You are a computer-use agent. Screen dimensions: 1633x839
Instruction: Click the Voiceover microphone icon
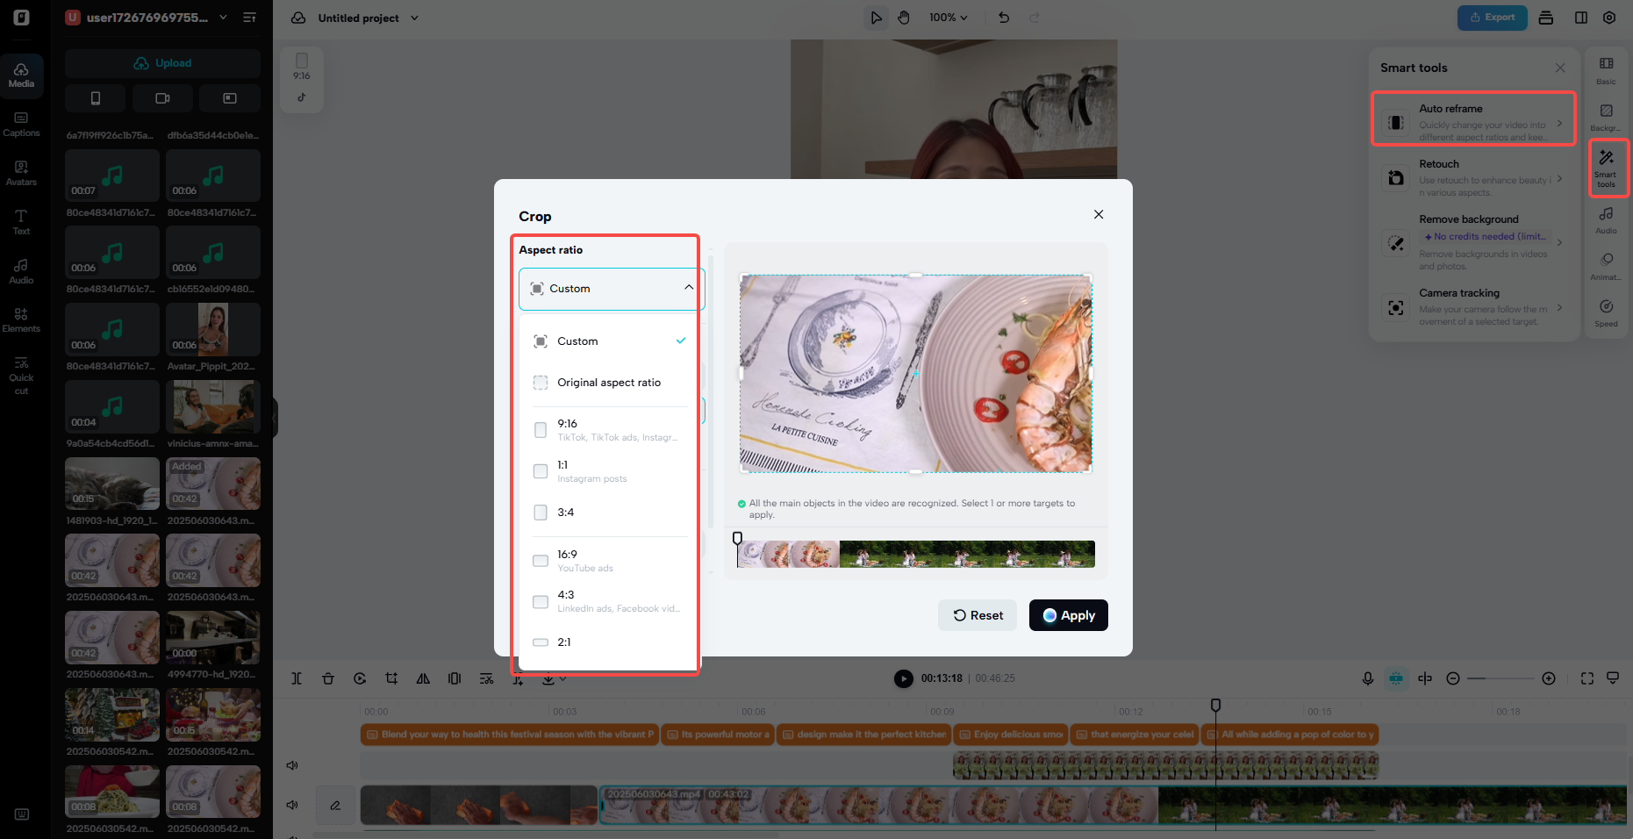1367,678
